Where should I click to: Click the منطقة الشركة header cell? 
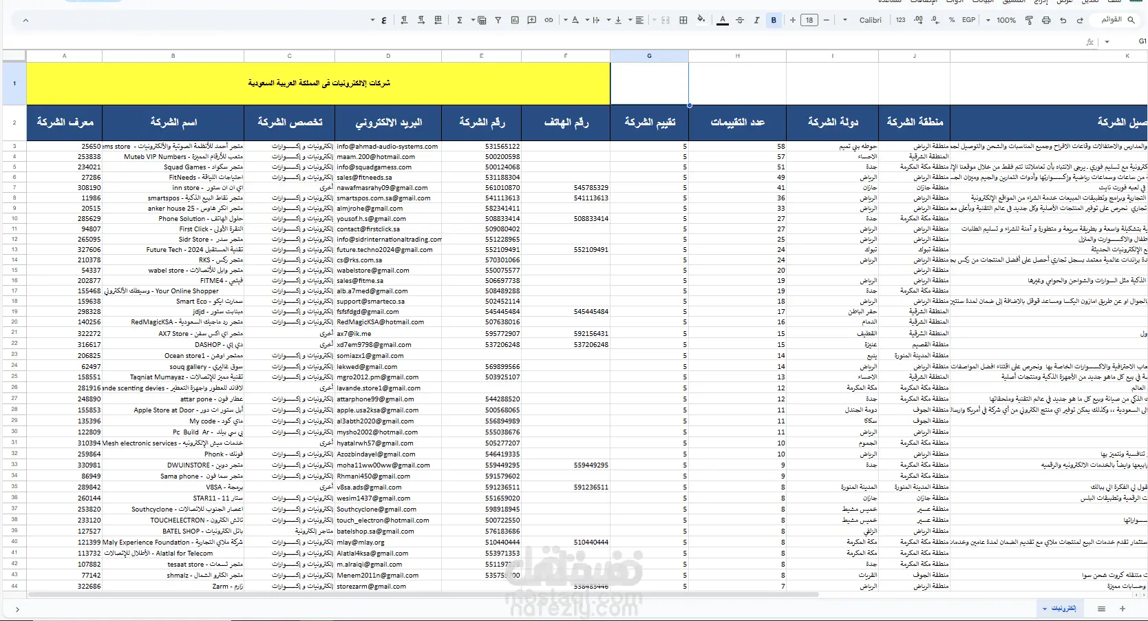(914, 123)
